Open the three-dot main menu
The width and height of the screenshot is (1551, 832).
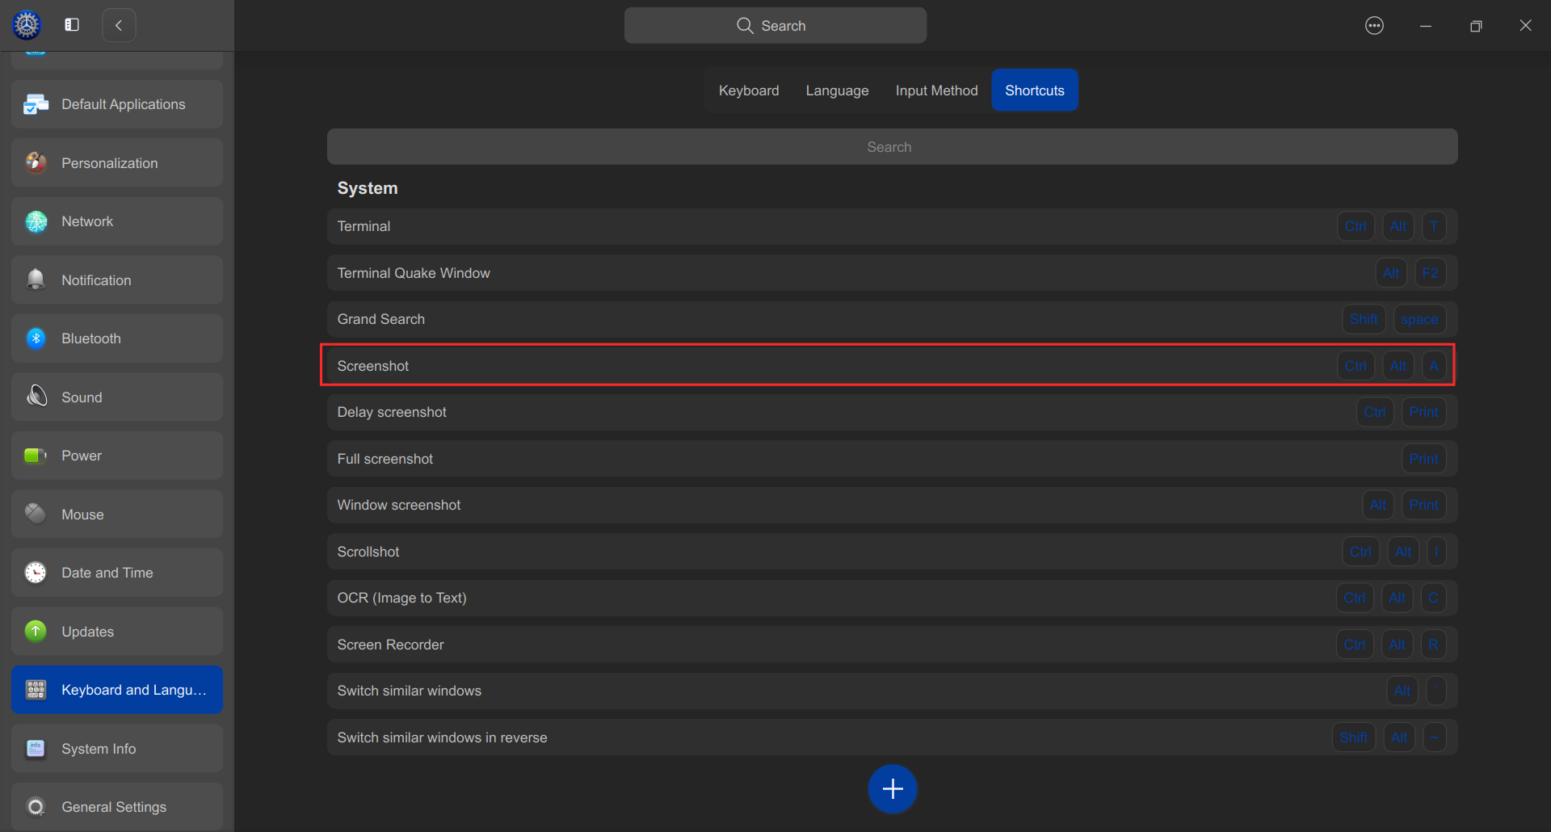(x=1374, y=26)
